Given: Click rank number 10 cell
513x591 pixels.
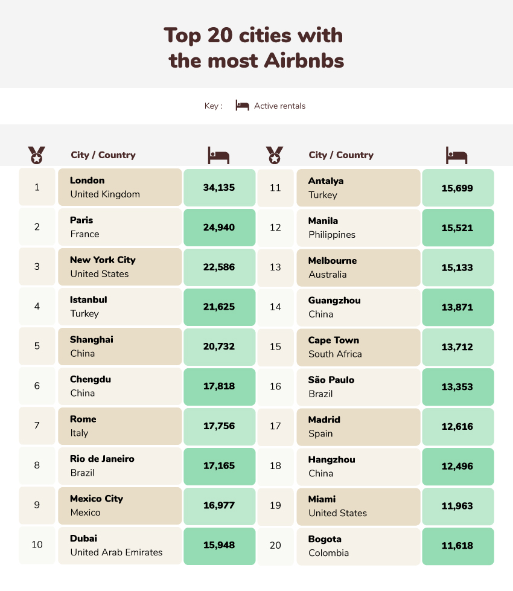Looking at the screenshot, I should pyautogui.click(x=37, y=545).
